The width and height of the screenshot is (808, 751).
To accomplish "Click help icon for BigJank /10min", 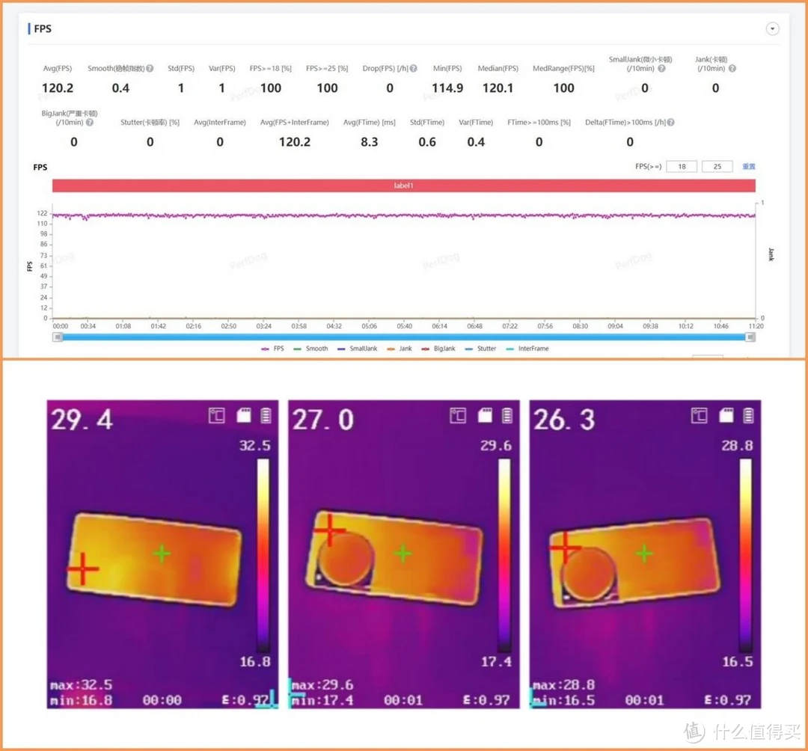I will coord(90,122).
